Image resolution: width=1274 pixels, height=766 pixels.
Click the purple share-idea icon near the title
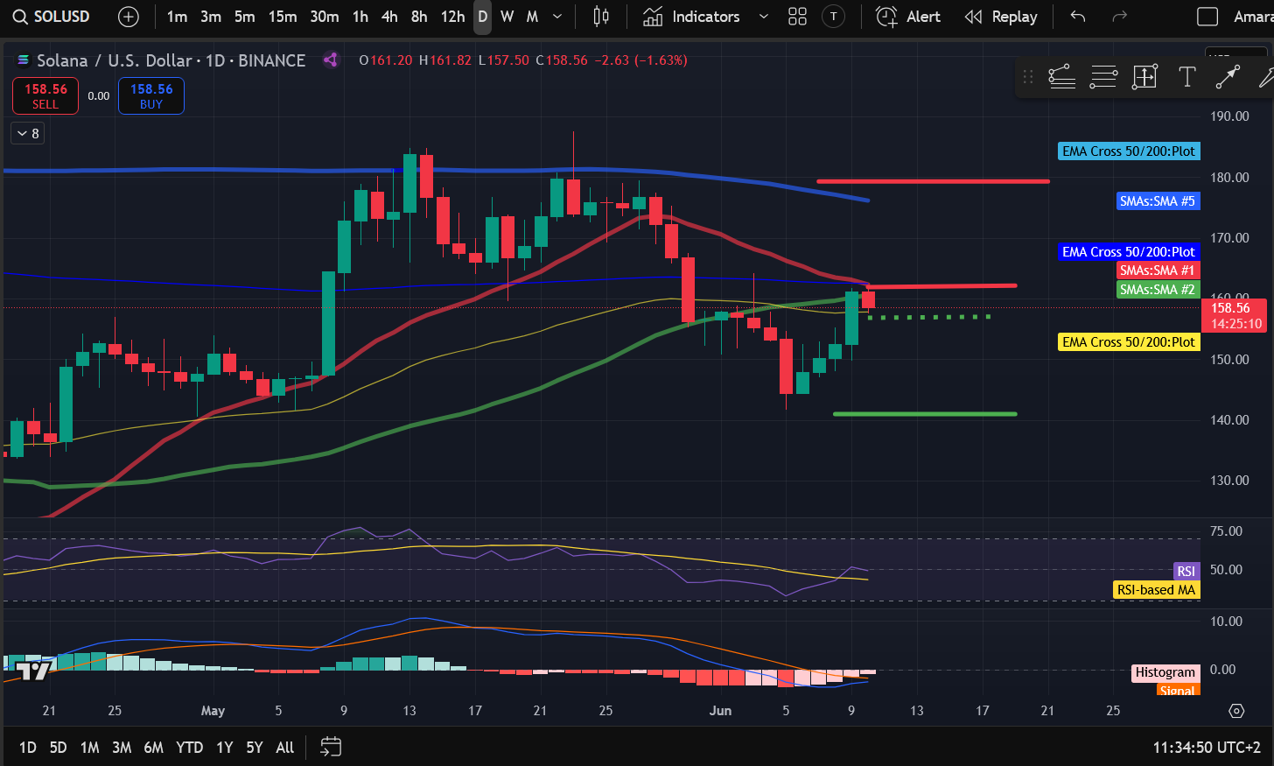(x=330, y=60)
